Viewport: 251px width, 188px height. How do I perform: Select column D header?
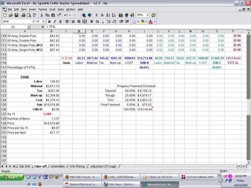[x=79, y=31]
